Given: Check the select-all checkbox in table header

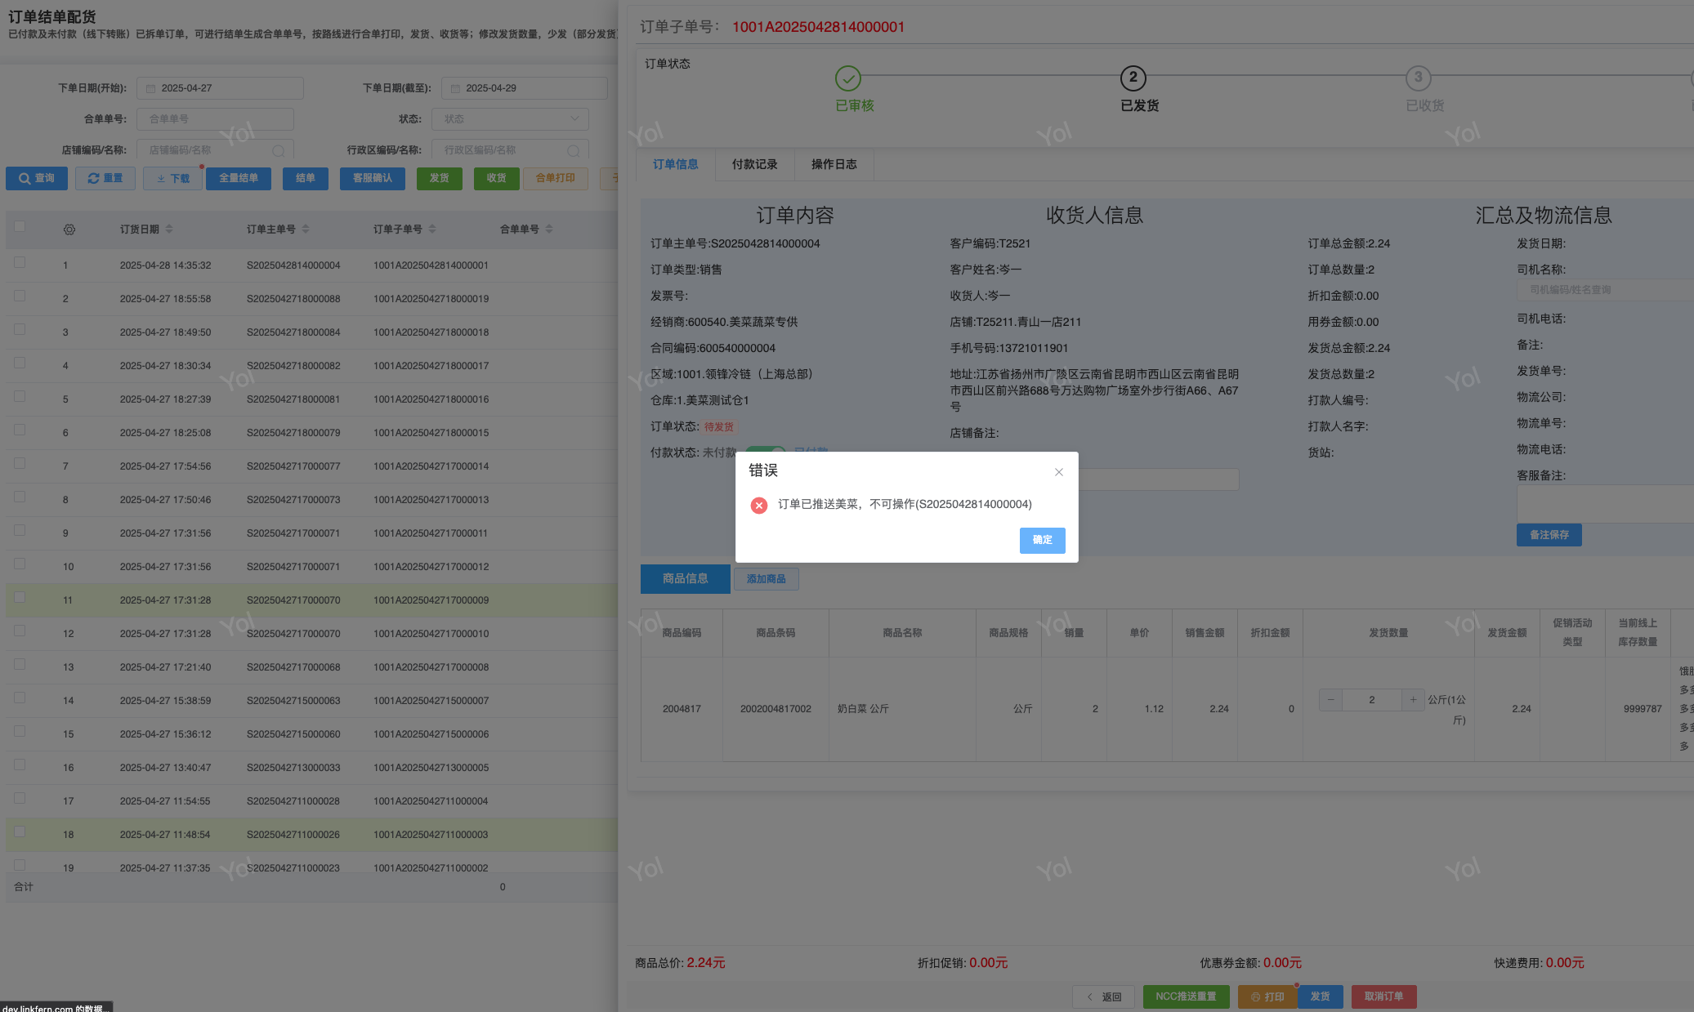Looking at the screenshot, I should (x=20, y=226).
